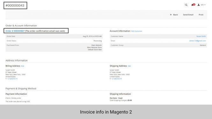Click the Check / Money order text

click(x=13, y=98)
